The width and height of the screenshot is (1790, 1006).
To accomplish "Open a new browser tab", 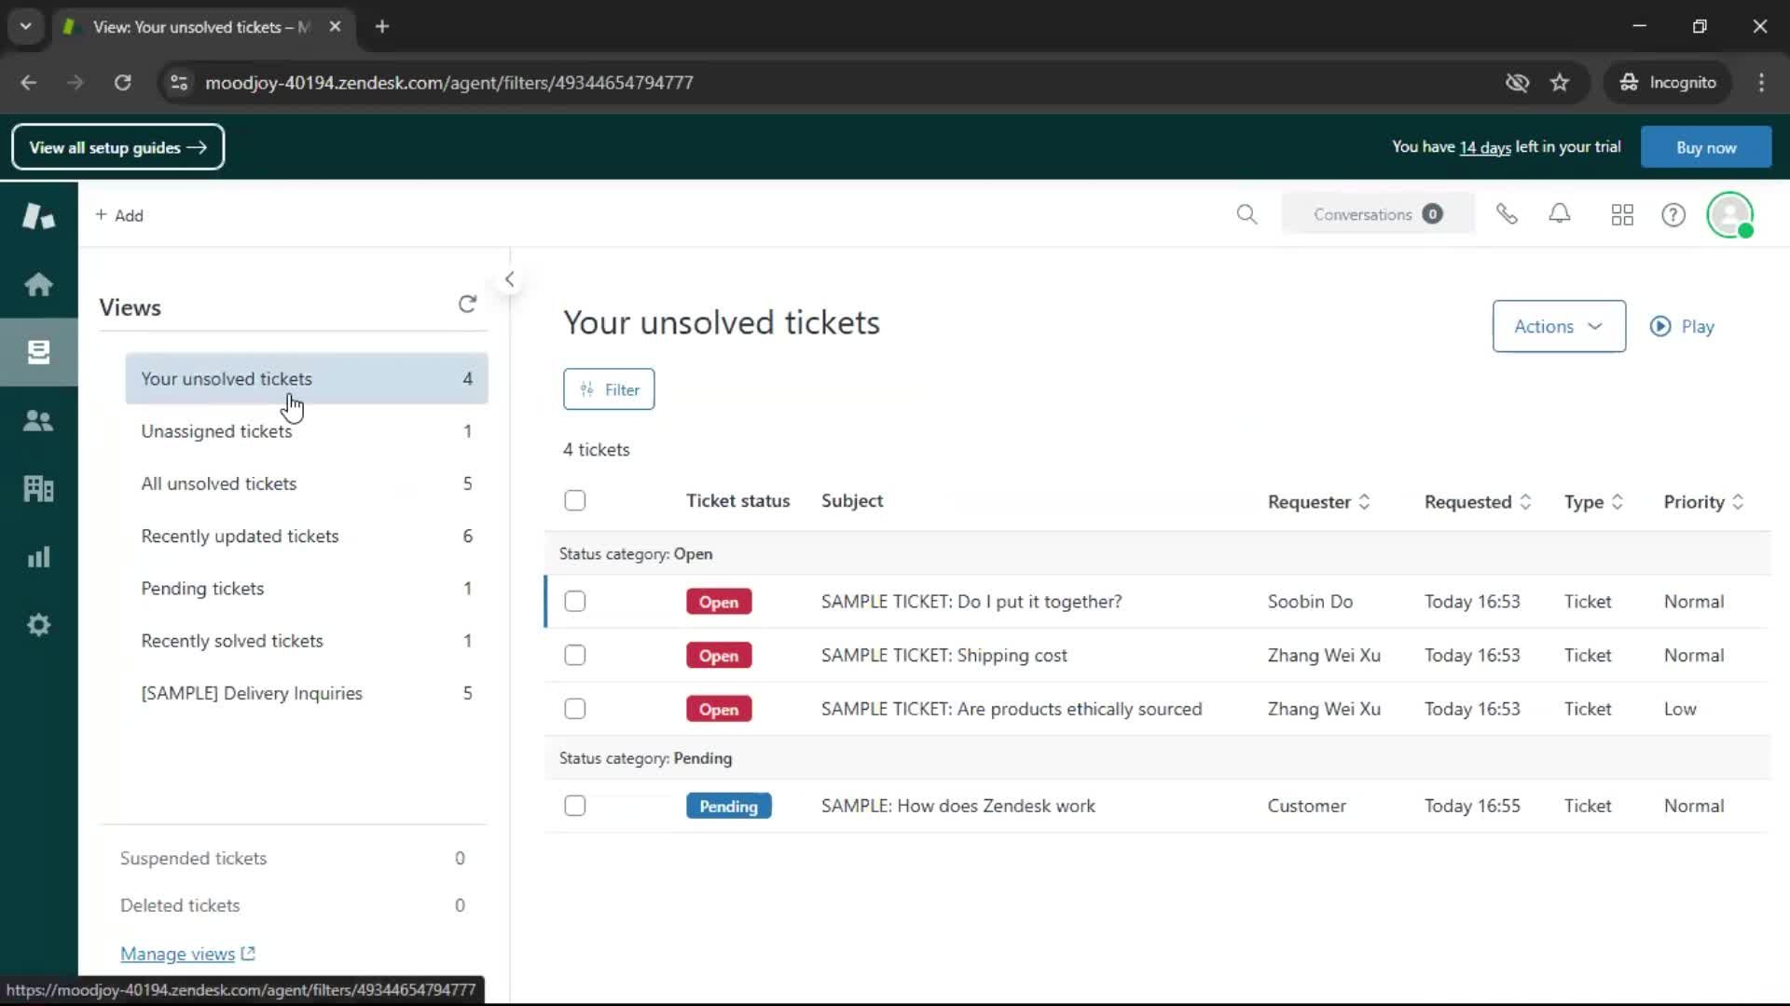I will click(382, 27).
